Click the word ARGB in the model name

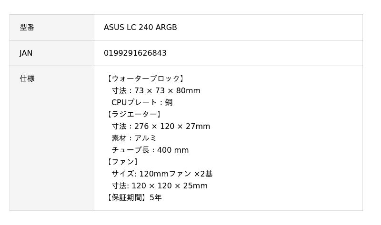pyautogui.click(x=166, y=27)
